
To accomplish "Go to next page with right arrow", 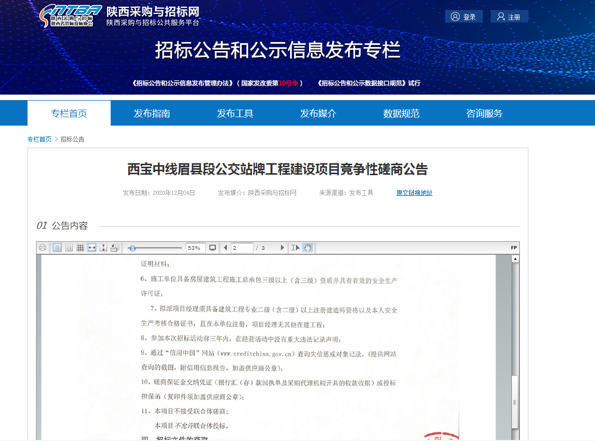I will tap(282, 248).
